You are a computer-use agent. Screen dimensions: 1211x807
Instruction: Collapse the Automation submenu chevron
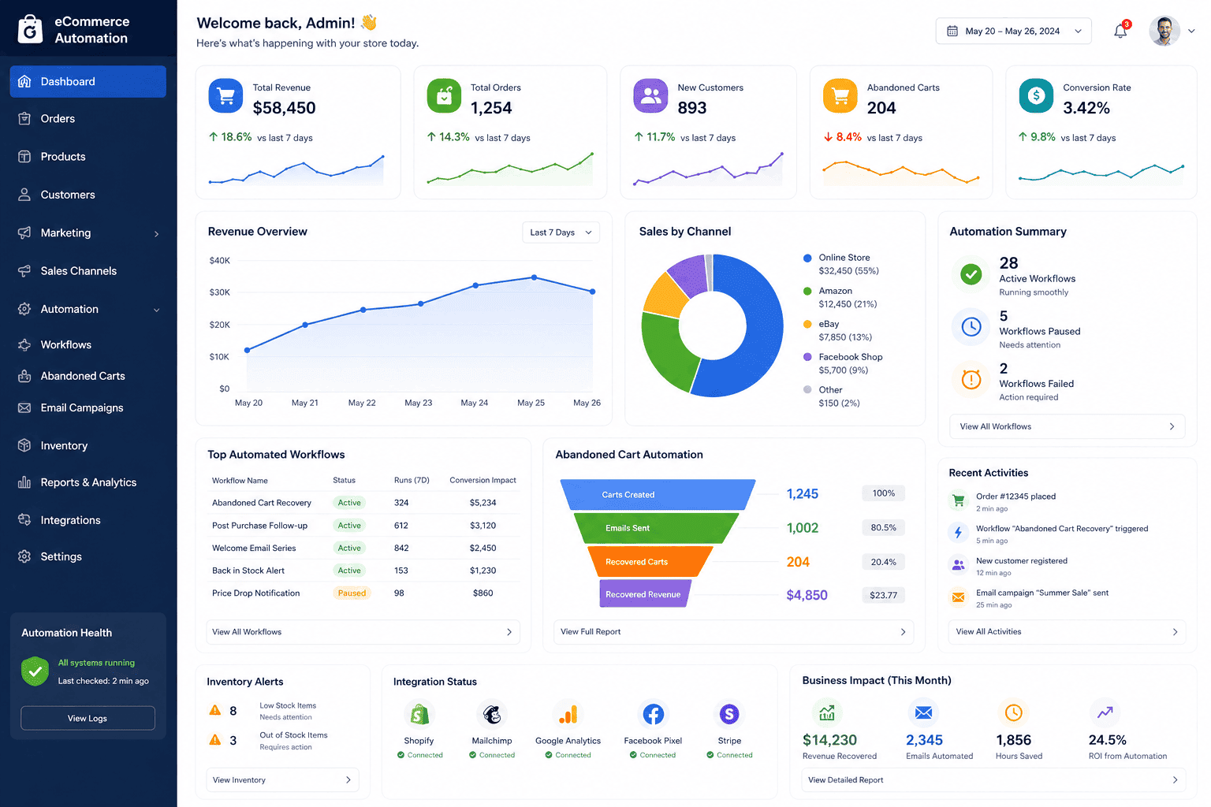coord(156,310)
